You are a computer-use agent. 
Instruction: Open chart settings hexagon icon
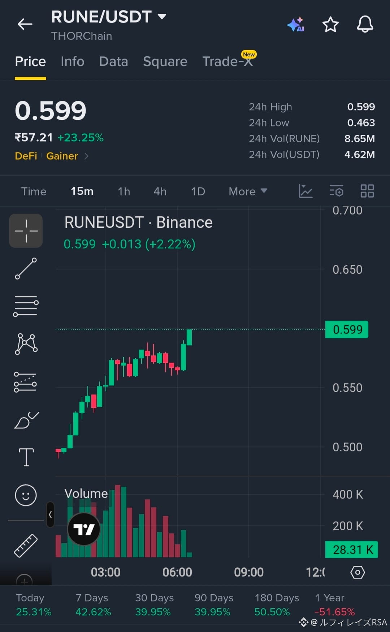pos(357,572)
